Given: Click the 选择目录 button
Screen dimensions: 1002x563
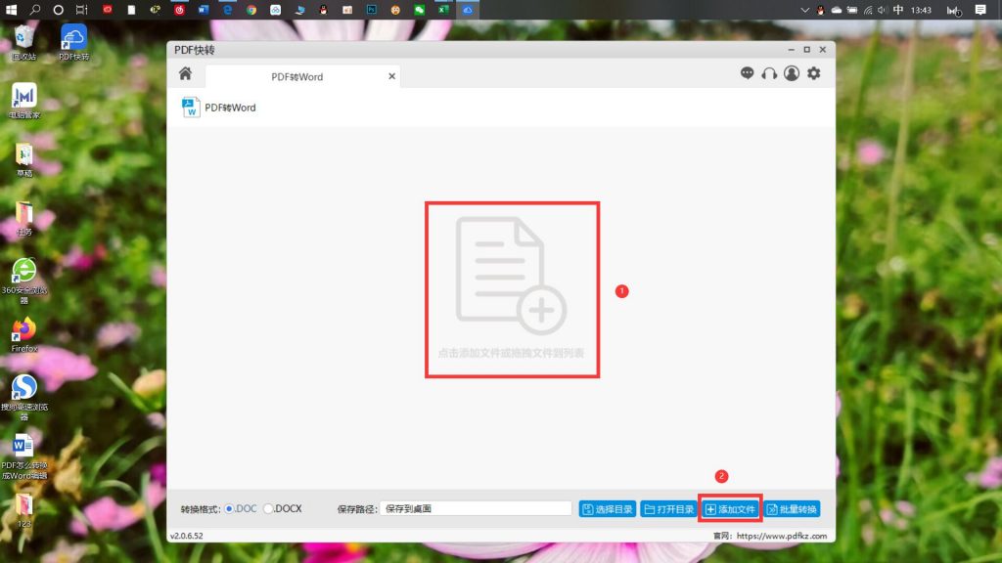Looking at the screenshot, I should pyautogui.click(x=607, y=508).
